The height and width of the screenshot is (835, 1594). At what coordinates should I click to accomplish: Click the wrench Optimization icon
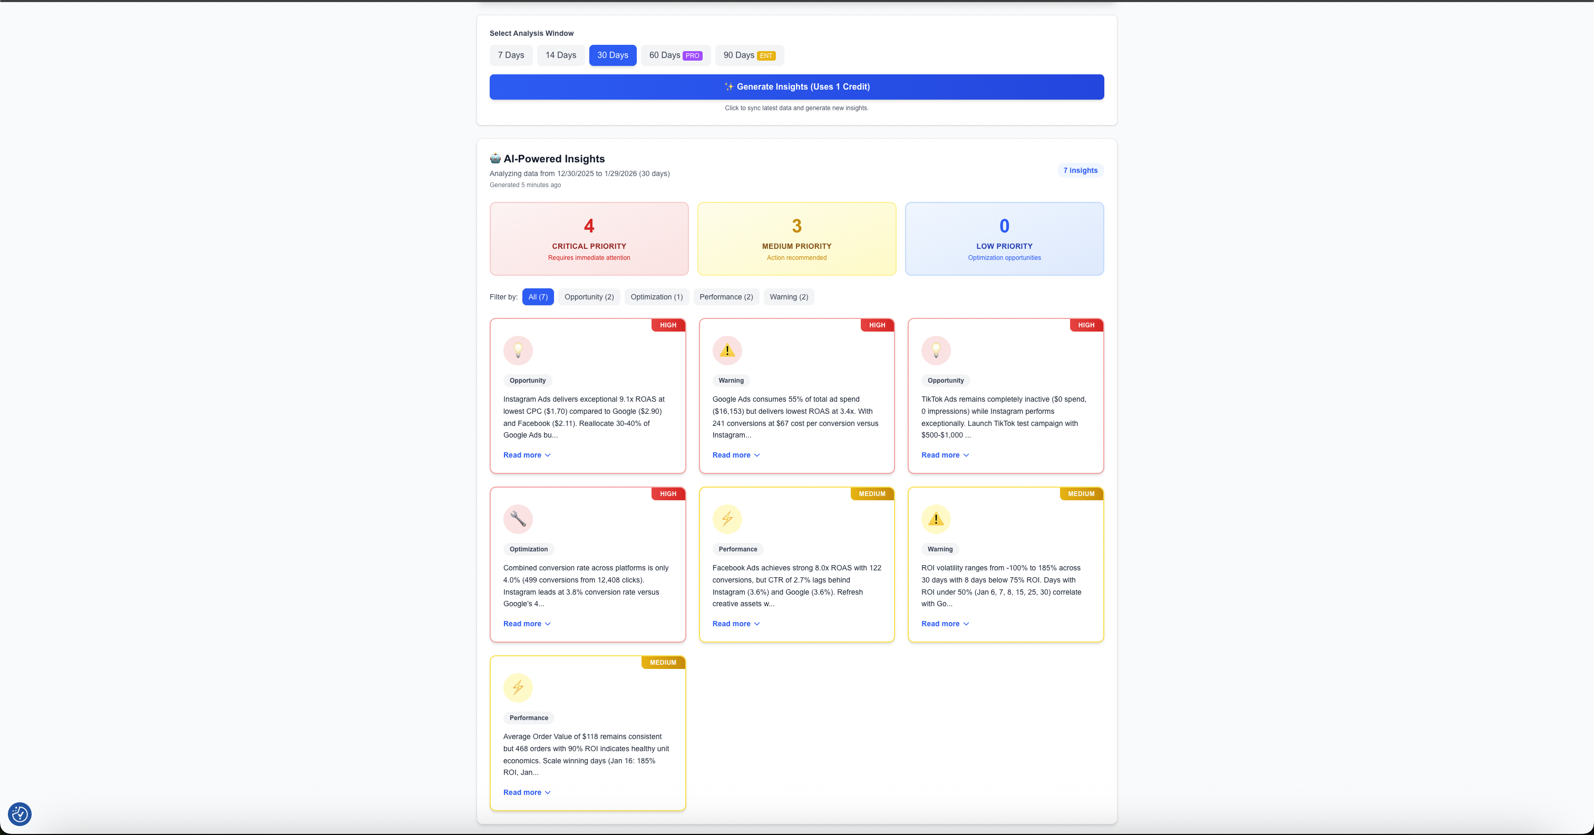[x=518, y=519]
